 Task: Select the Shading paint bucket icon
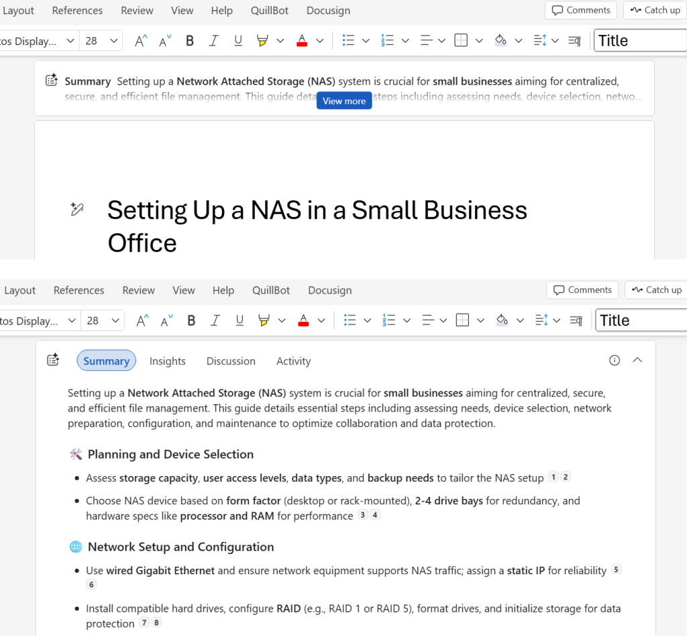502,40
